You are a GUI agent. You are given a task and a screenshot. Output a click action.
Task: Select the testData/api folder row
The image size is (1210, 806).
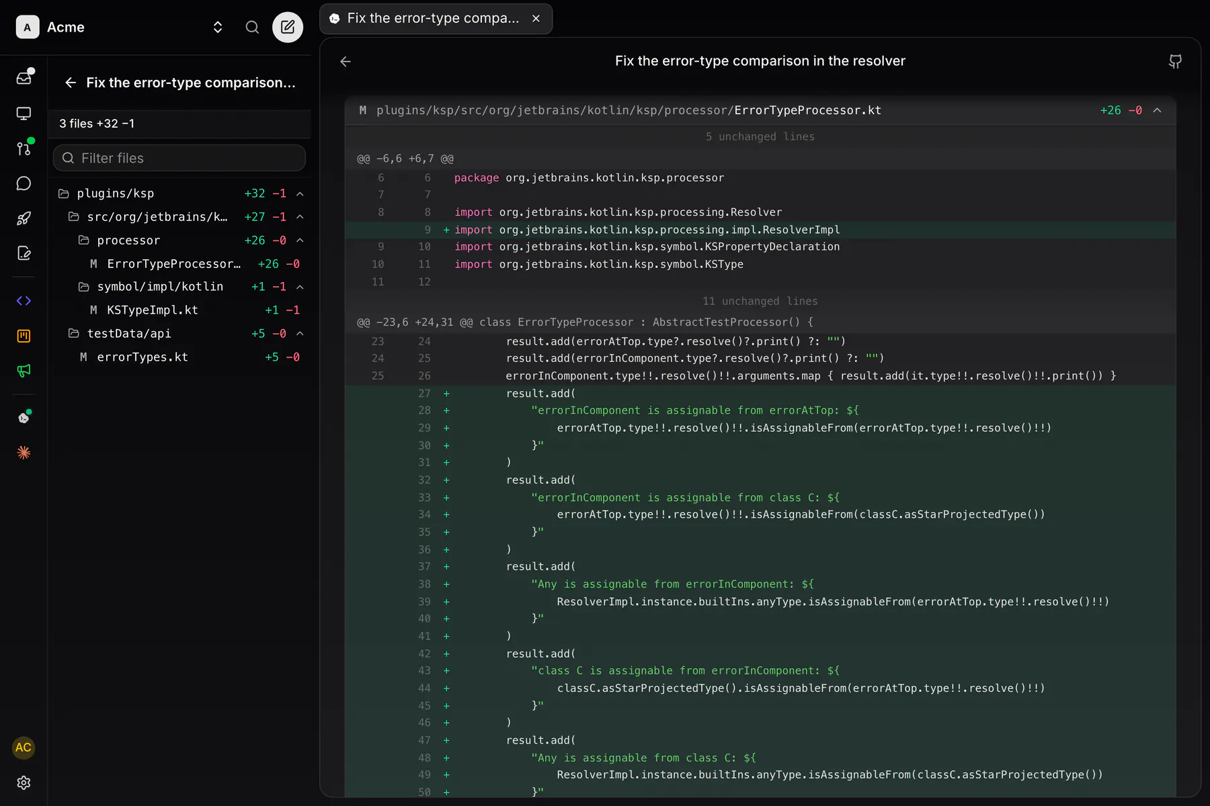(x=180, y=334)
